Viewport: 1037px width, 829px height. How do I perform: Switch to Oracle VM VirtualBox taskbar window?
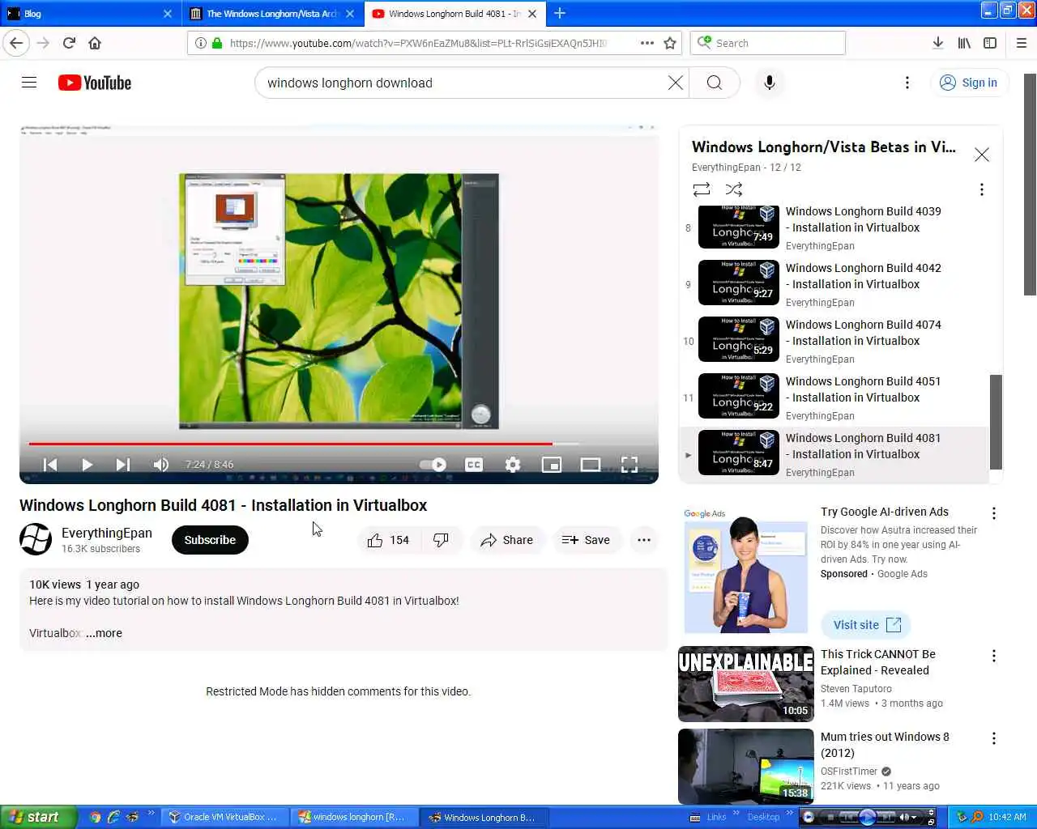[223, 817]
